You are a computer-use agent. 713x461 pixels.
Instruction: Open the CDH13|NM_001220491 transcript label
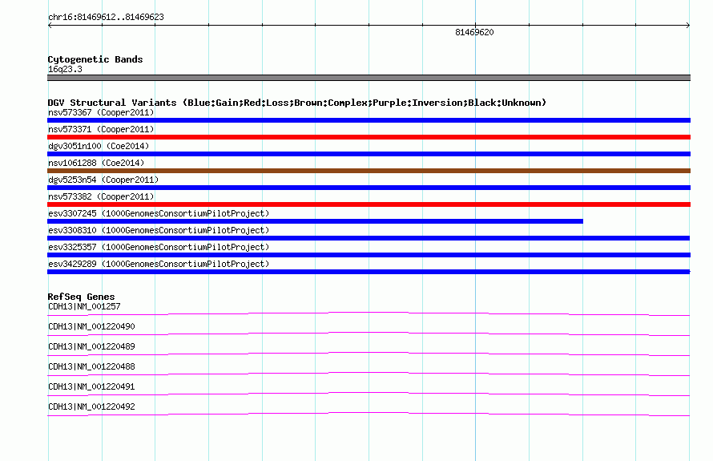point(91,386)
